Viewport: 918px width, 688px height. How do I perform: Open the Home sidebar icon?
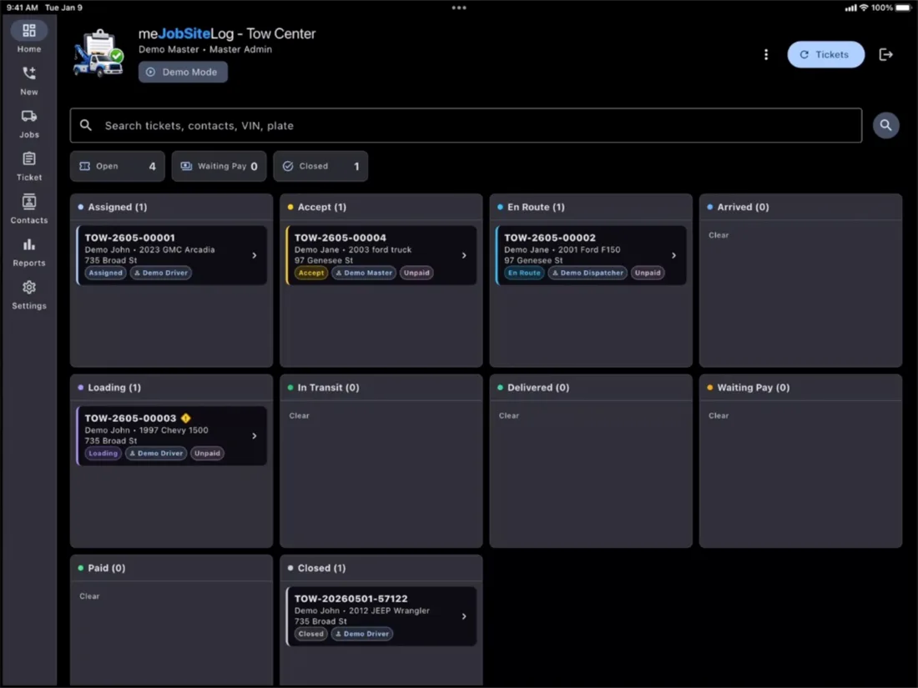(x=28, y=30)
